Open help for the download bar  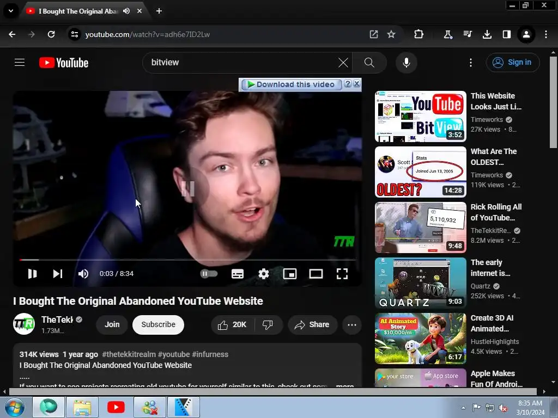click(x=348, y=83)
